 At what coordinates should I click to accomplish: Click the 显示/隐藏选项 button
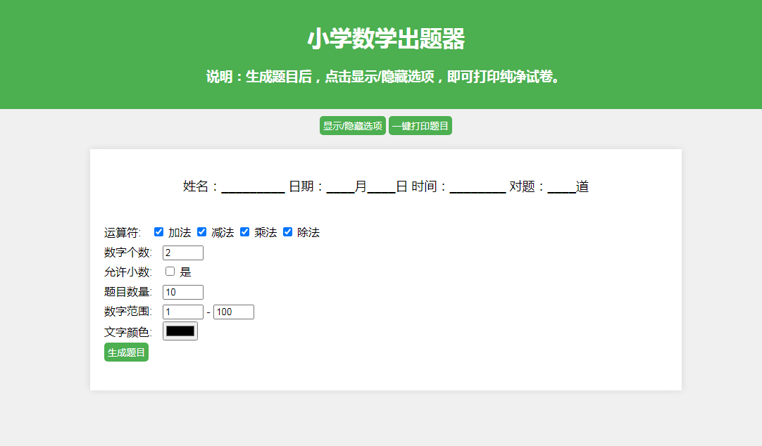[x=352, y=126]
